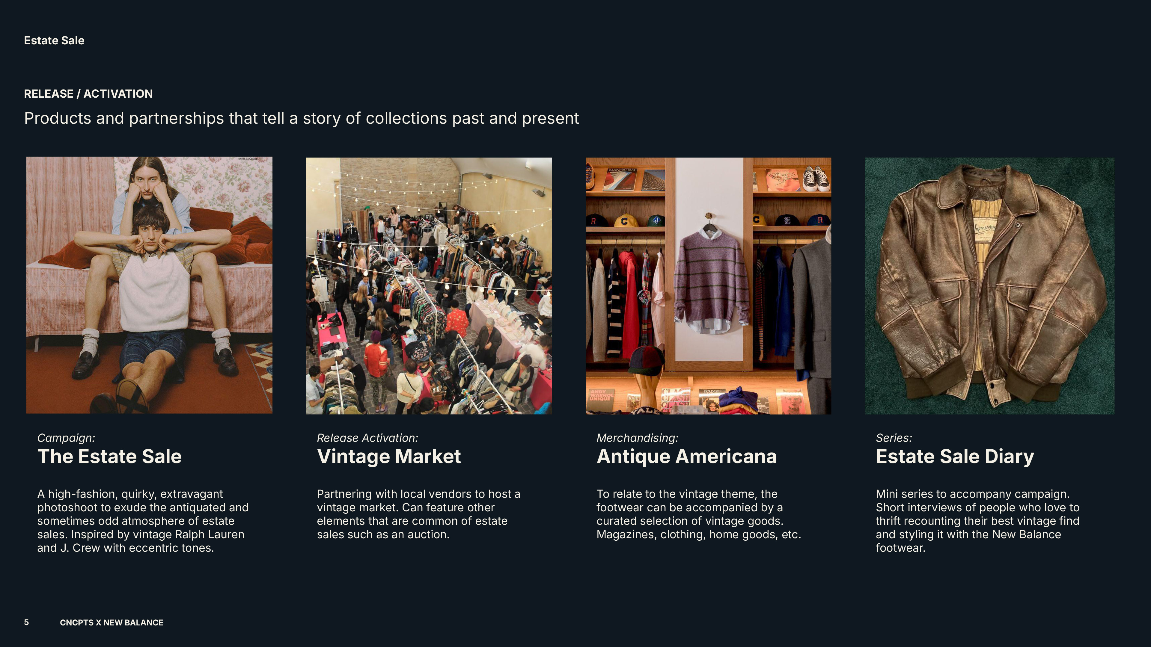
Task: Select the RELEASE / ACTIVATION heading
Action: [x=88, y=94]
